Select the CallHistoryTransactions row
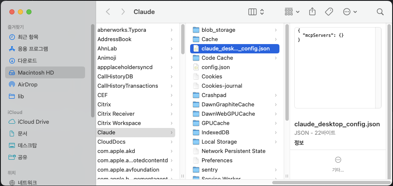 tap(136, 86)
